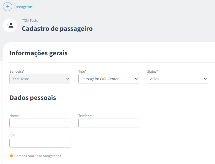Click the Tipo dropdown chevron arrow
Image resolution: width=215 pixels, height=164 pixels.
[136, 79]
